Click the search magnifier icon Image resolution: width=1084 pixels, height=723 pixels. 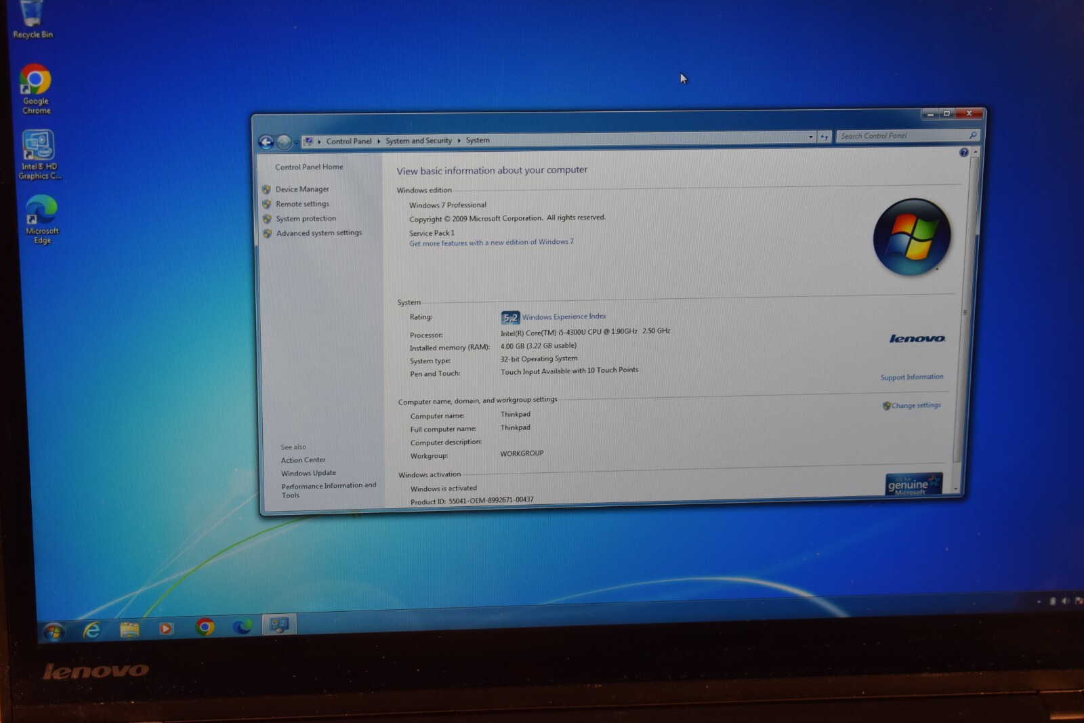[x=973, y=136]
